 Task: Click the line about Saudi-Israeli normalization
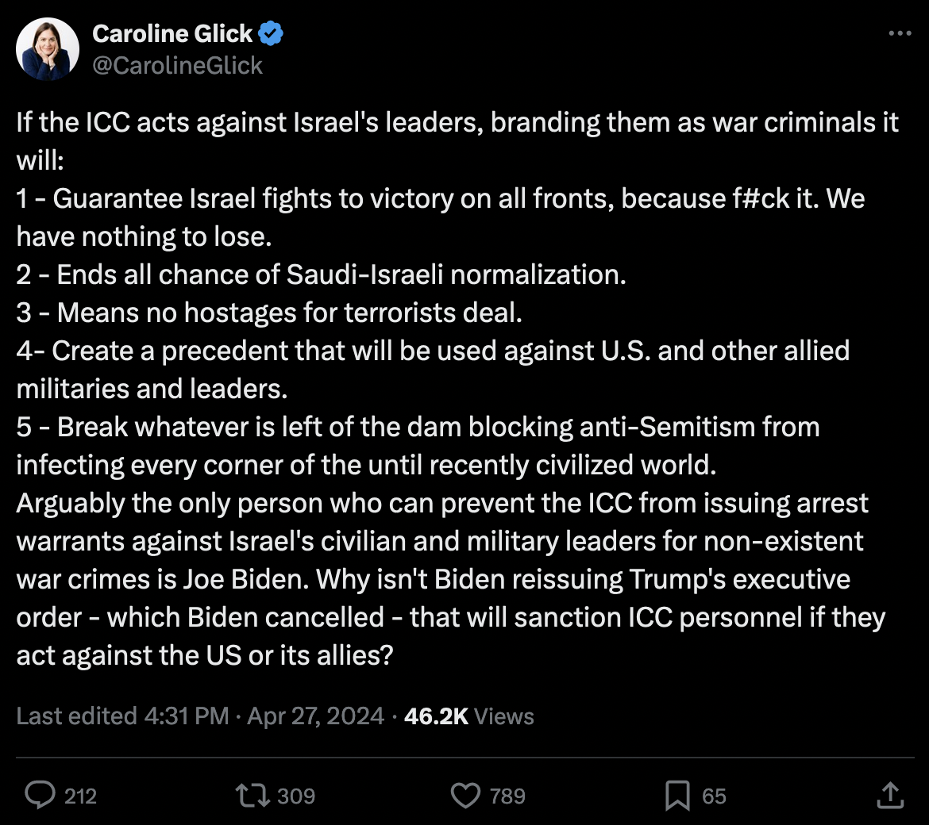click(x=322, y=274)
